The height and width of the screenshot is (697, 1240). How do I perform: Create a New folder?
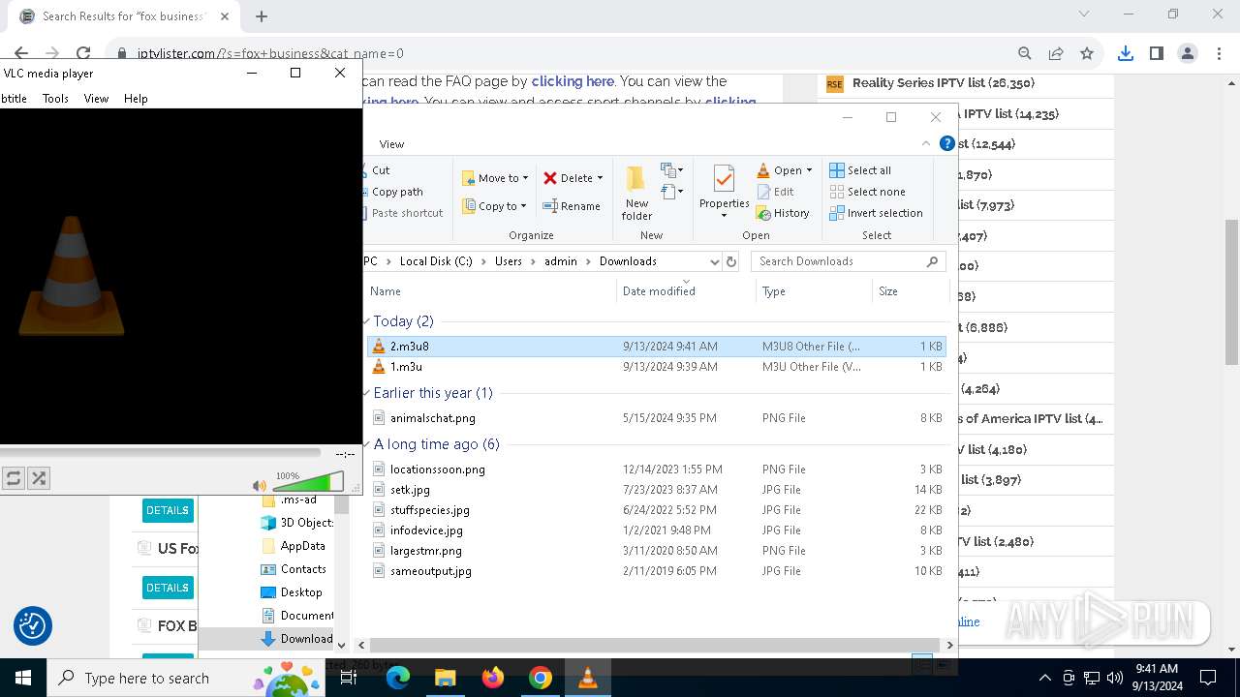pos(636,193)
